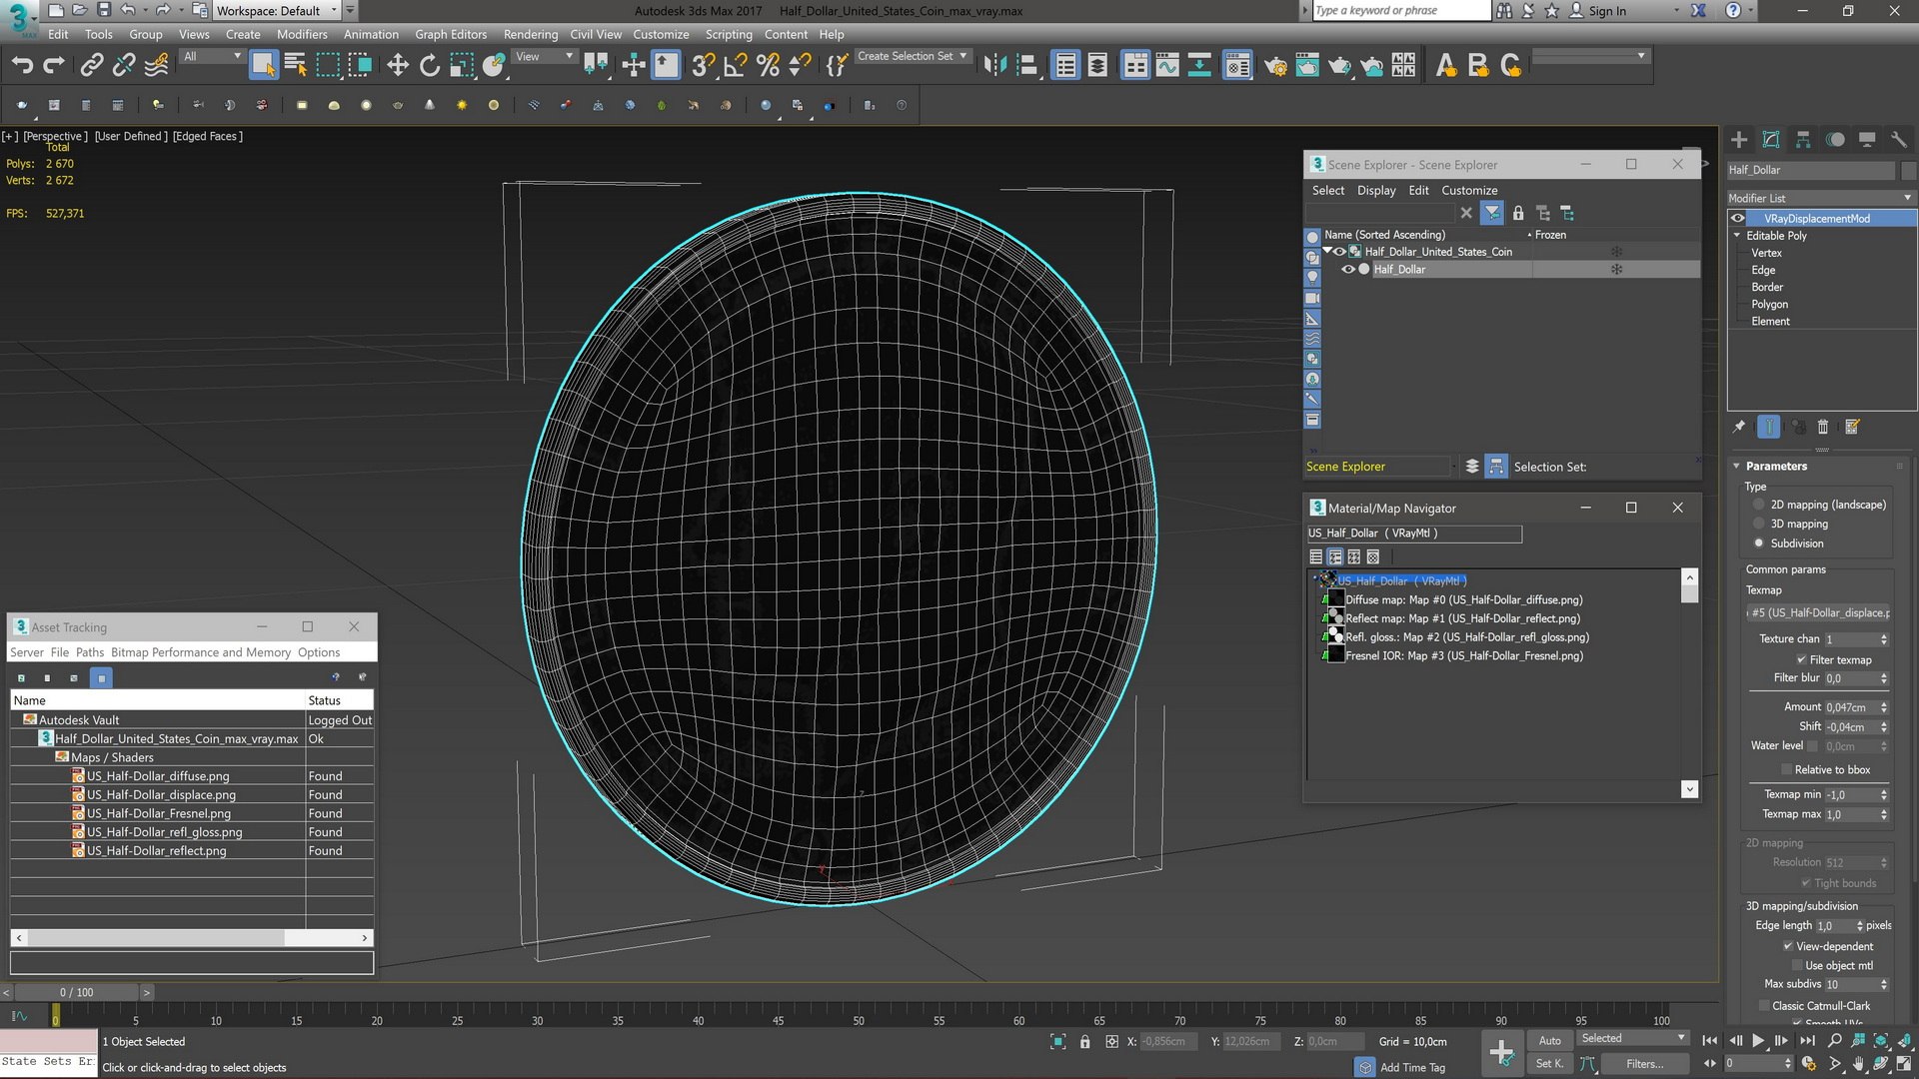Screen dimensions: 1919x1079
Task: Enable Relative to bbox checkbox
Action: [x=1786, y=769]
